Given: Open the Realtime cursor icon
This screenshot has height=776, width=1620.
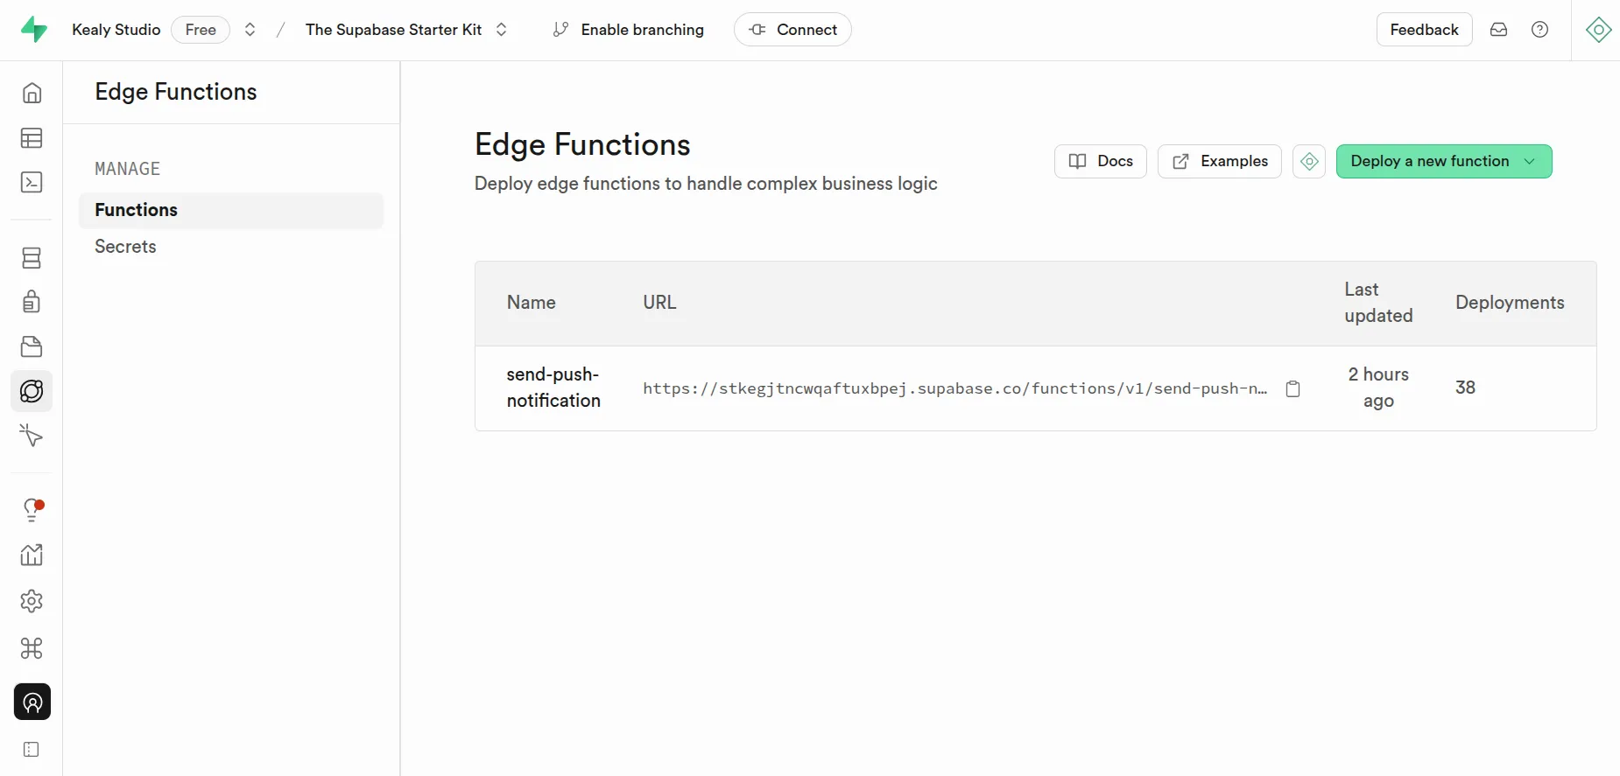Looking at the screenshot, I should [32, 435].
